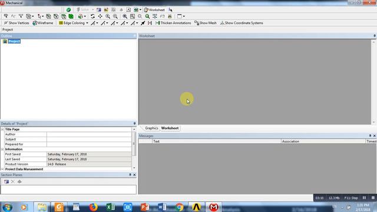Pause the screen recording
Viewport: 377px width, 212px height.
[x=364, y=198]
